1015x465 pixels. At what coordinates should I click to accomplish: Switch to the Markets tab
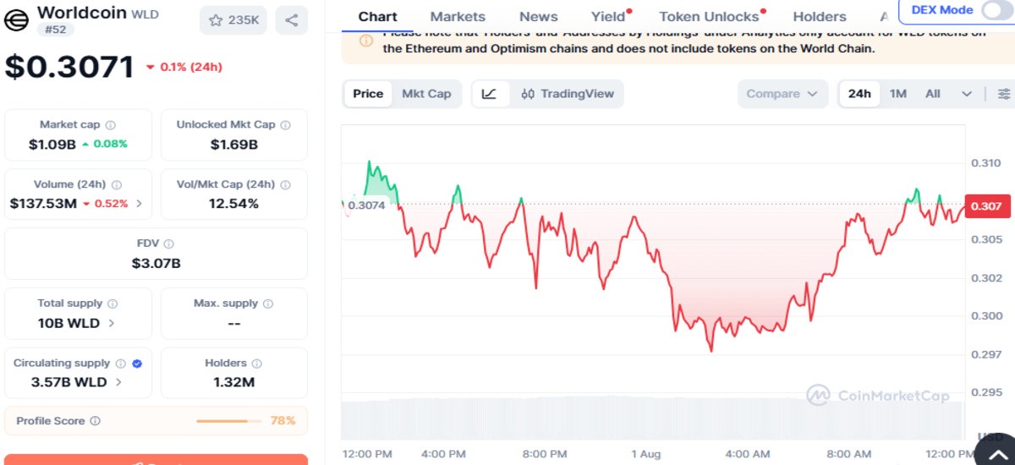[x=458, y=16]
